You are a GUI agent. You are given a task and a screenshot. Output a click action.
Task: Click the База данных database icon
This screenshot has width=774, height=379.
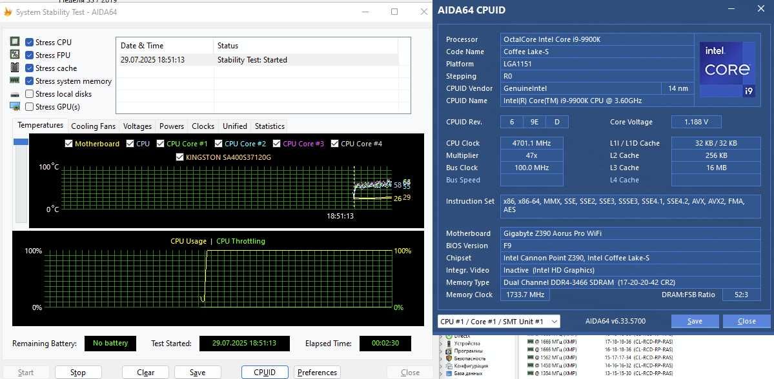click(x=449, y=374)
